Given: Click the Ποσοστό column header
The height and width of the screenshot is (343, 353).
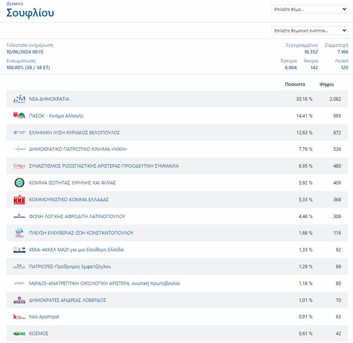Looking at the screenshot, I should pos(295,84).
